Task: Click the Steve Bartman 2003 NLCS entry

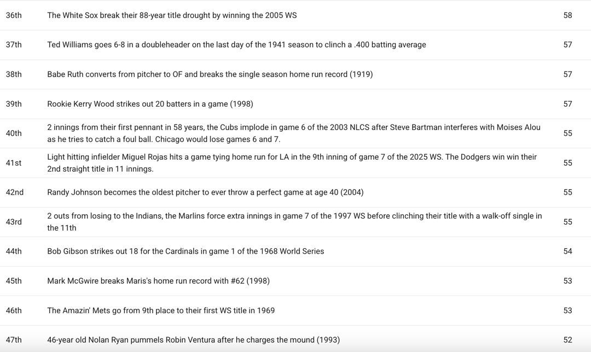Action: [293, 133]
